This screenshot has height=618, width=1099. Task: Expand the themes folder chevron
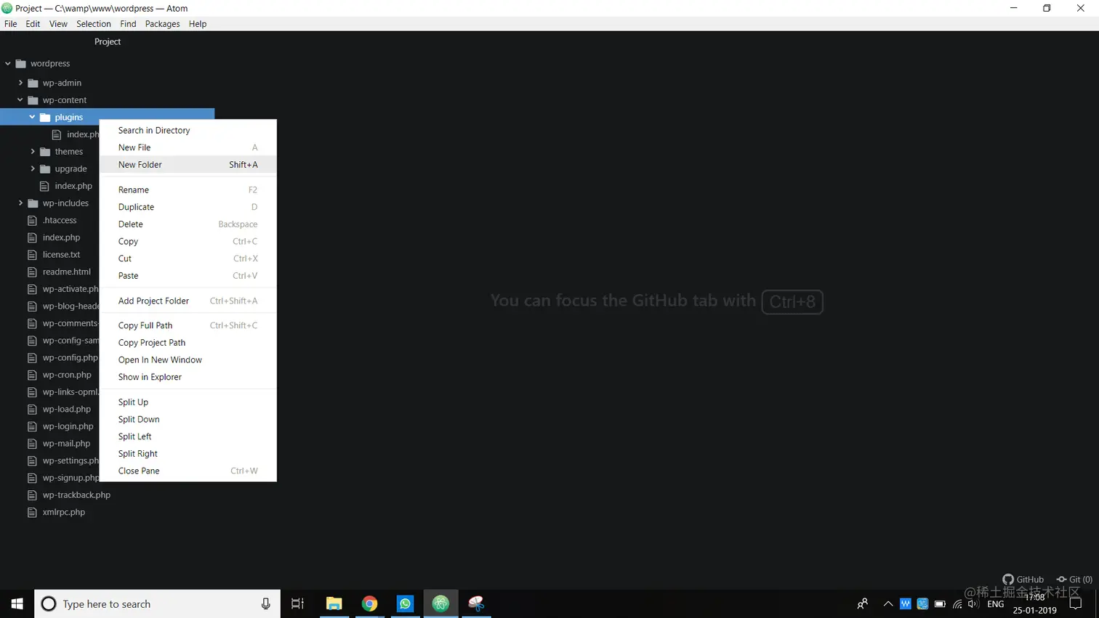pyautogui.click(x=33, y=152)
